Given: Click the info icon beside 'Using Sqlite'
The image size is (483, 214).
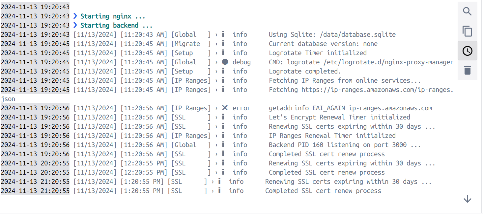Looking at the screenshot, I should (223, 34).
